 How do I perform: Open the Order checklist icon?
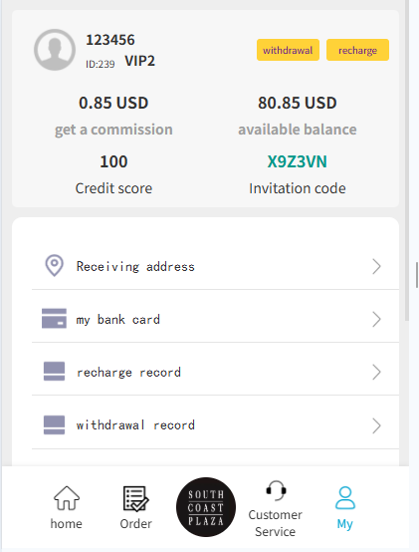point(135,498)
